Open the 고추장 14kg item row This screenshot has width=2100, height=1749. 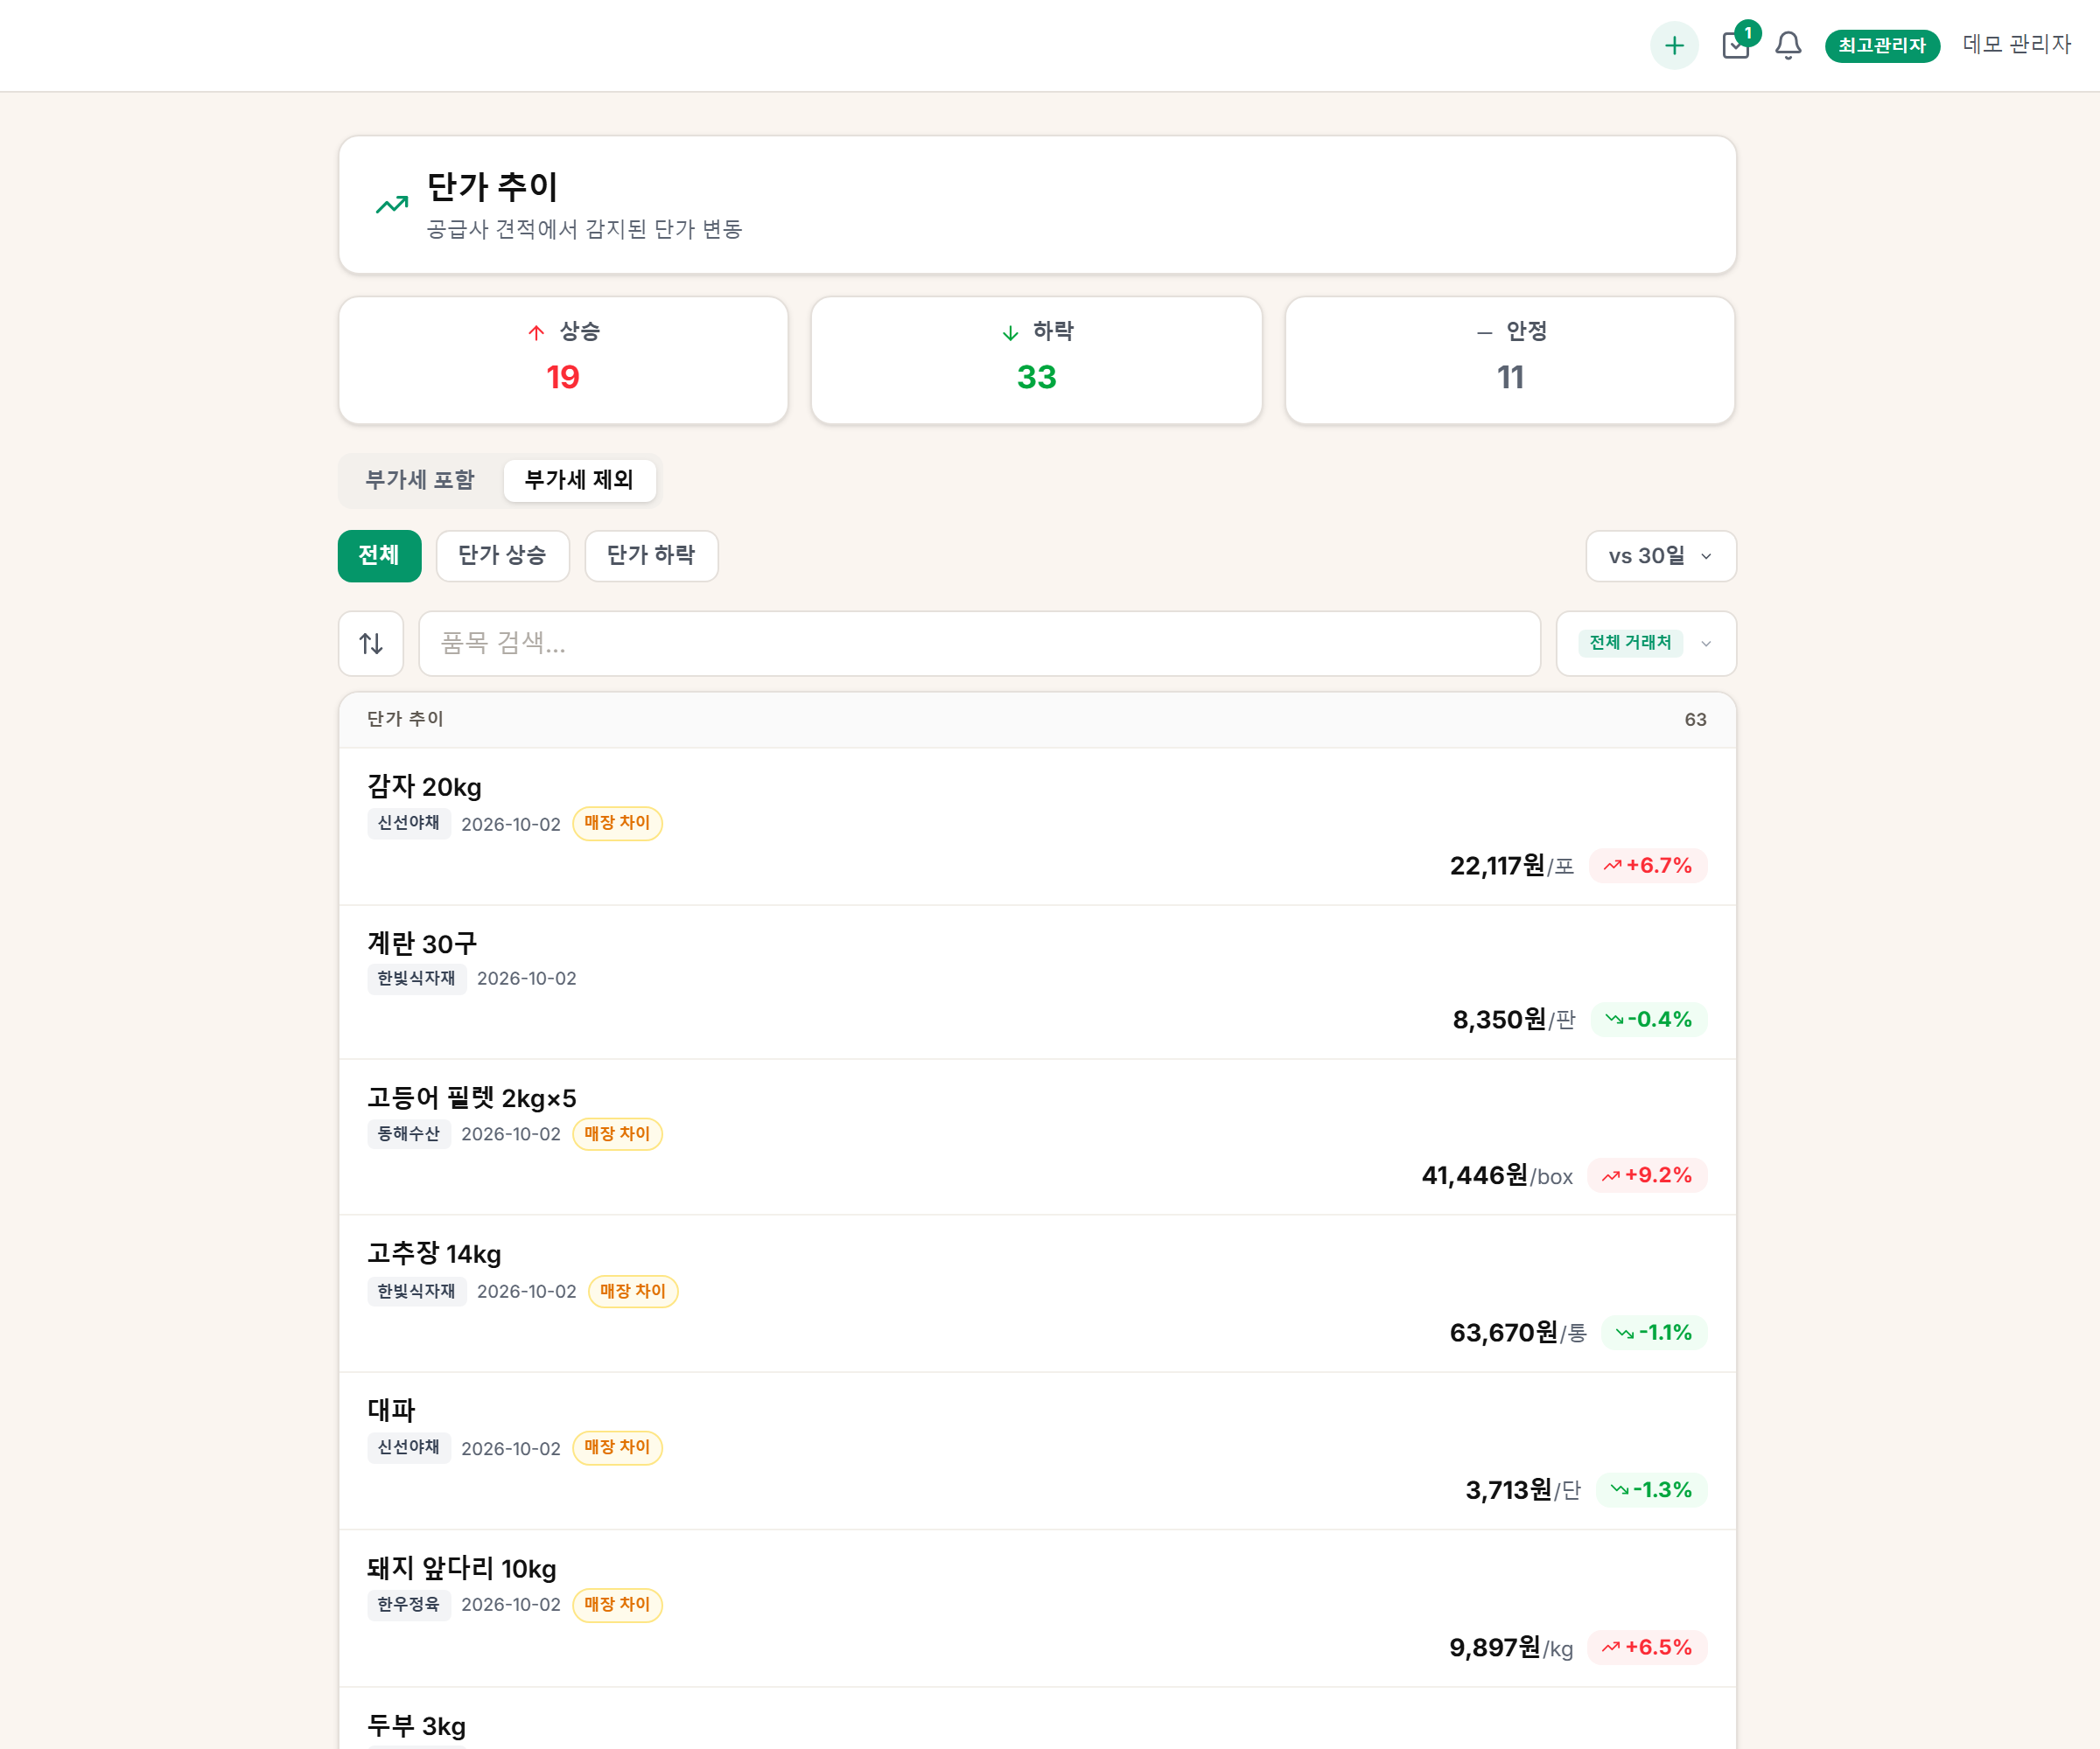click(1037, 1294)
